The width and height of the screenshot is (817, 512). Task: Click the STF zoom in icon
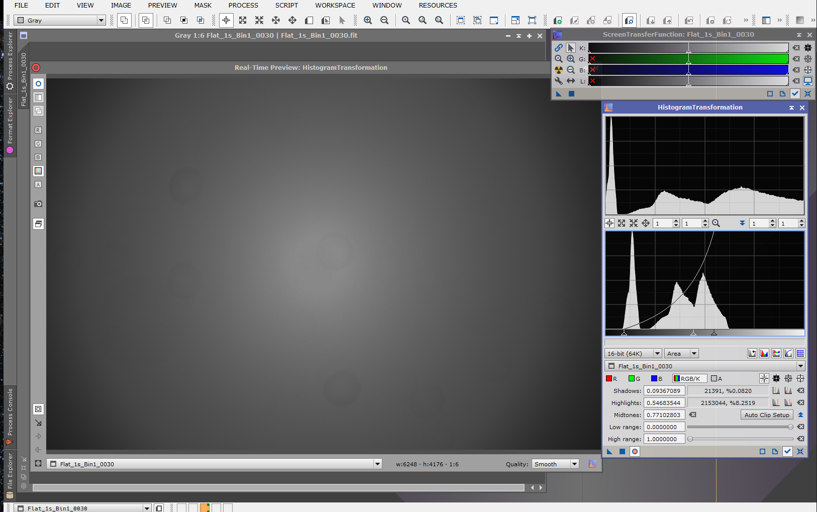click(571, 59)
